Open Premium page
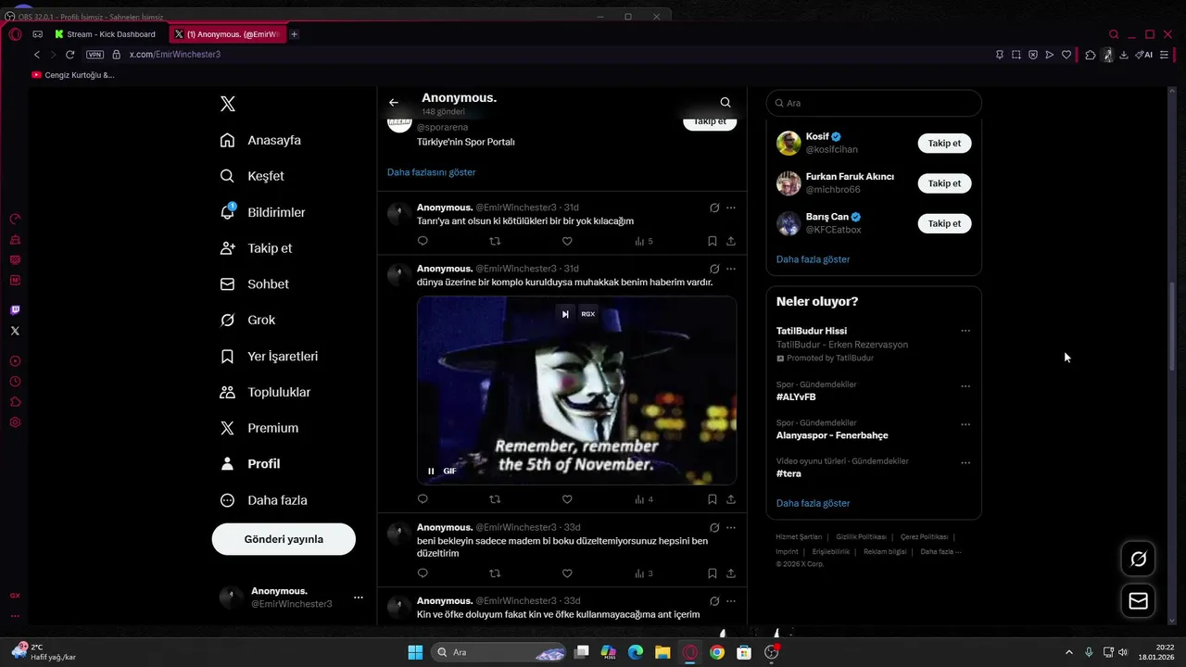1186x667 pixels. [x=259, y=428]
